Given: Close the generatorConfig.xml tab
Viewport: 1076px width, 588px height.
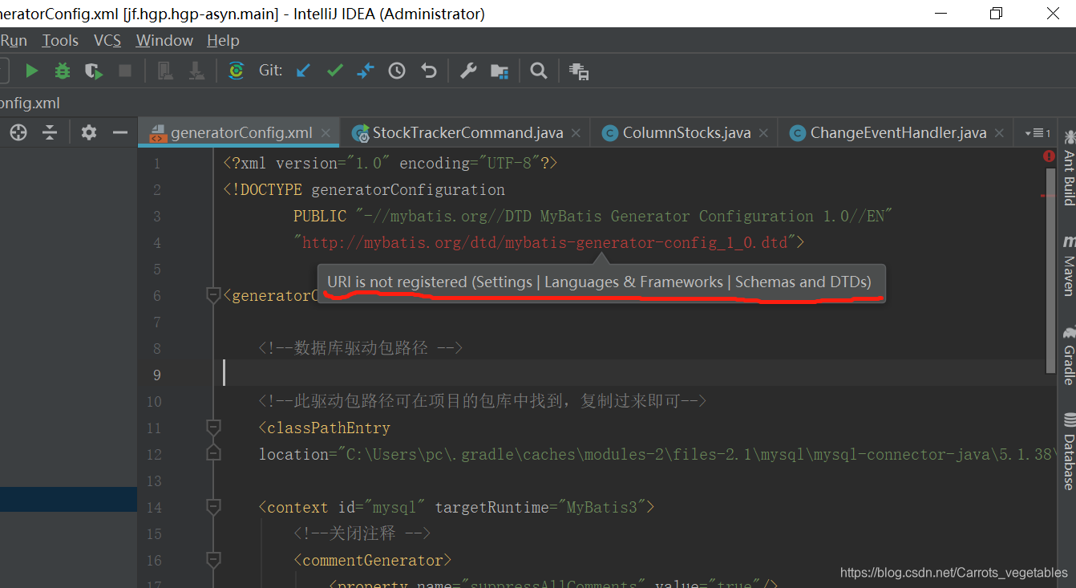Looking at the screenshot, I should 326,133.
